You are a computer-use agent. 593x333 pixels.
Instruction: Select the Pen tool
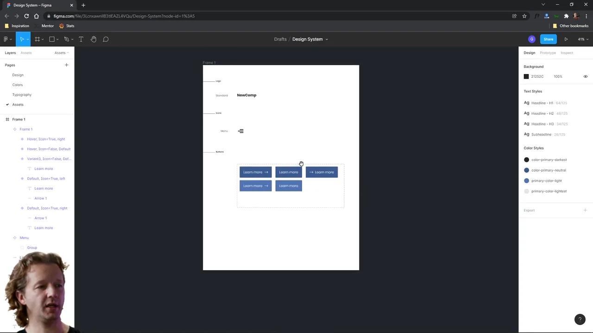pos(65,39)
